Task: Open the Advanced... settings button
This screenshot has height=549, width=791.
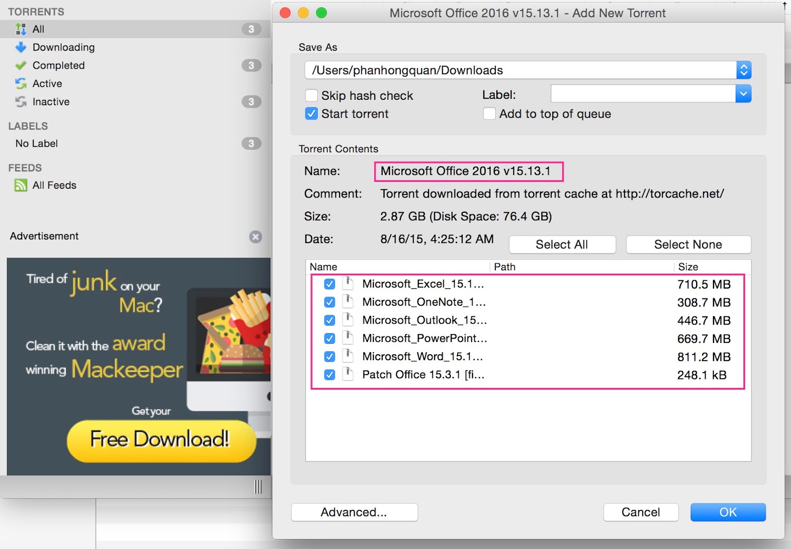Action: tap(354, 512)
